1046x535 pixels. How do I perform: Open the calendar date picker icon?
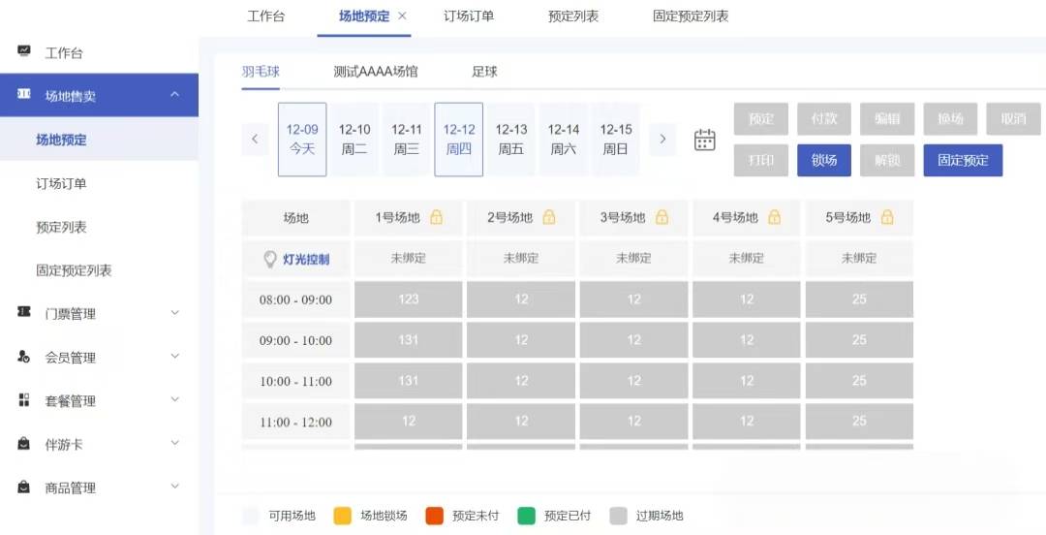click(x=704, y=140)
